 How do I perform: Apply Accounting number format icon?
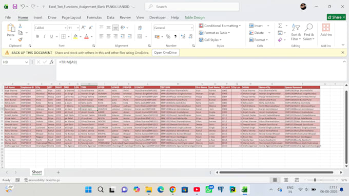(157, 36)
